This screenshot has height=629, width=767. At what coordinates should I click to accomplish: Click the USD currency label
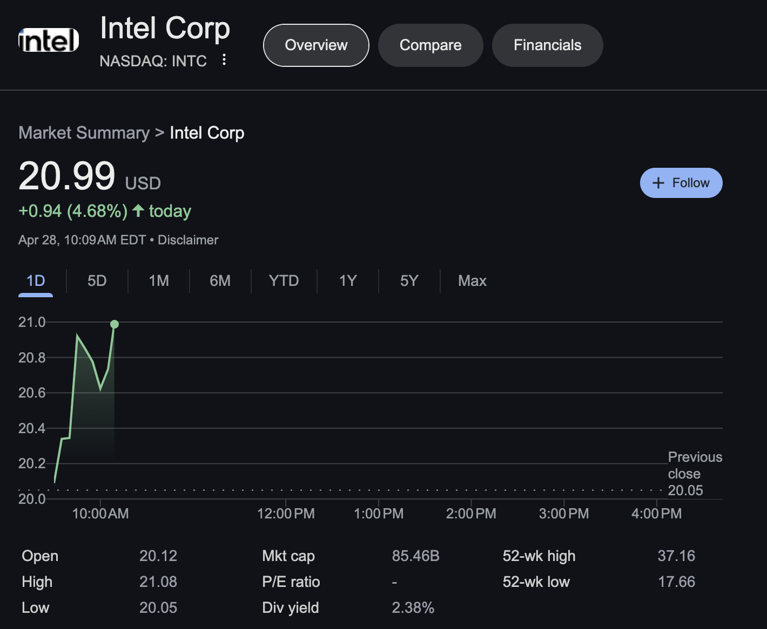coord(143,183)
